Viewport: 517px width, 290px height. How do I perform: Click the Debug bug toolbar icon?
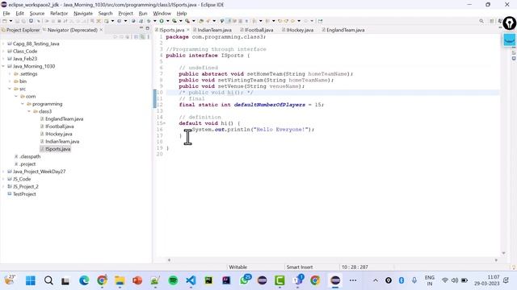click(x=149, y=21)
